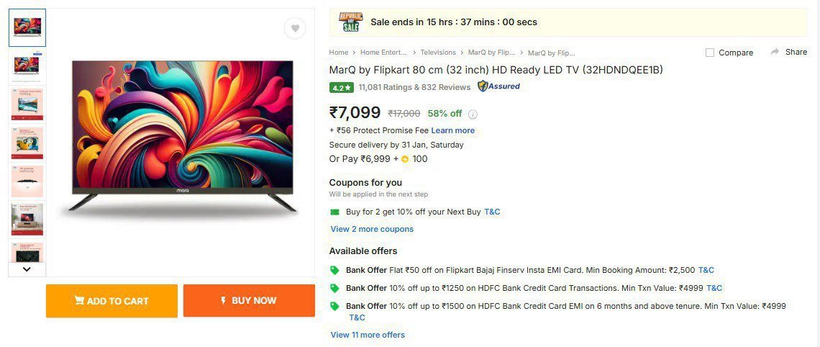Click the Flipkart Assured badge
820x347 pixels.
click(x=498, y=86)
